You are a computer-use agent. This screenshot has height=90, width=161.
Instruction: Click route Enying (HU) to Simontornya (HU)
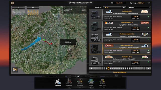point(129,48)
